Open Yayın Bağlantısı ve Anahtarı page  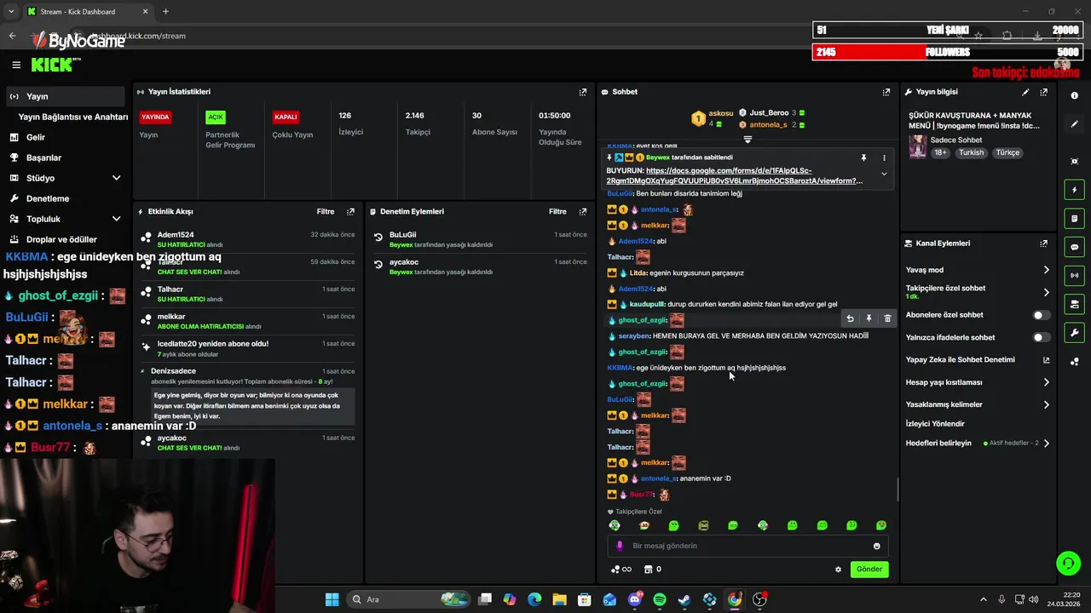[73, 117]
